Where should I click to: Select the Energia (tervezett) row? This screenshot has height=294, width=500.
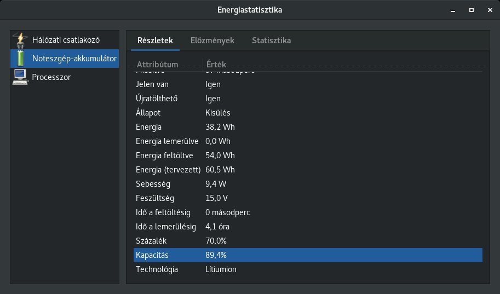(307, 170)
